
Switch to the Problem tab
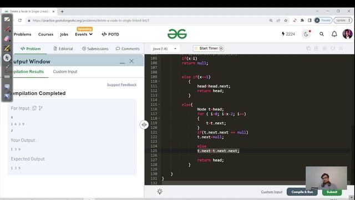(x=31, y=48)
